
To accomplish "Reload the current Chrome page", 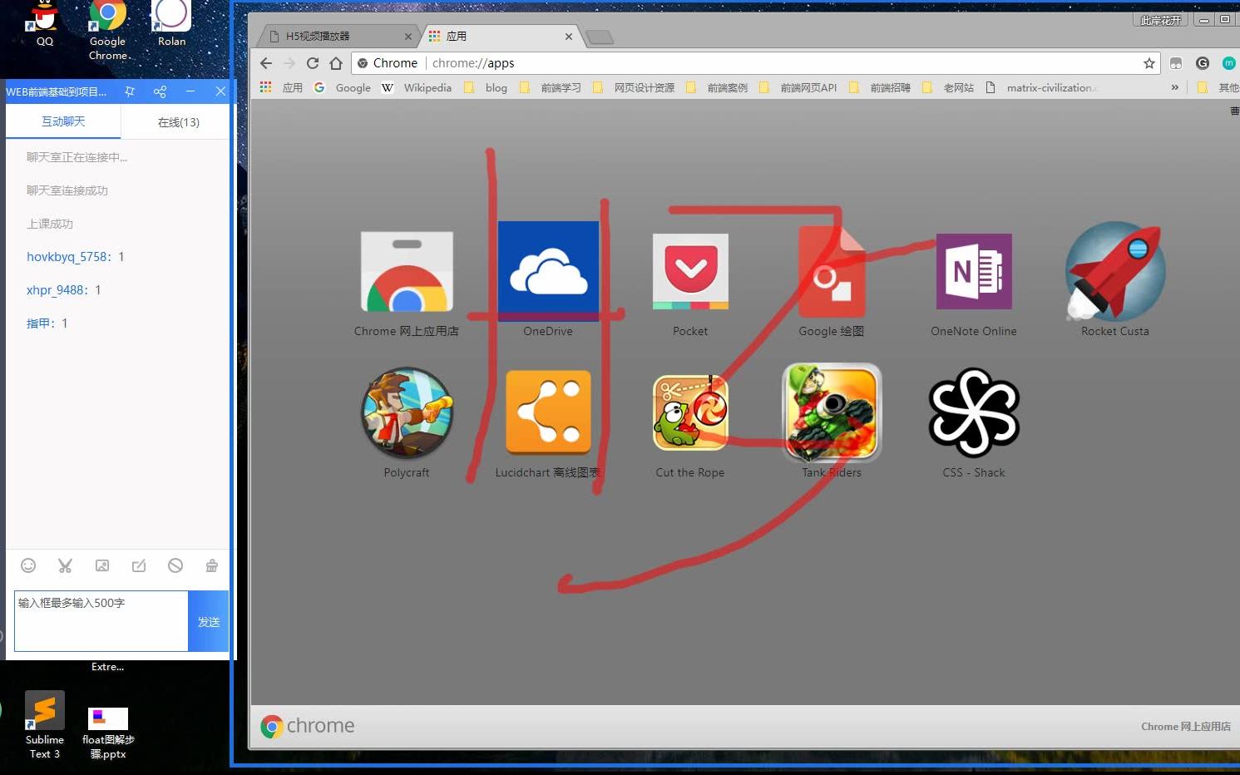I will tap(313, 63).
